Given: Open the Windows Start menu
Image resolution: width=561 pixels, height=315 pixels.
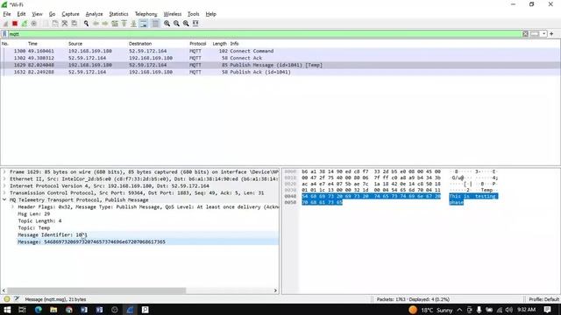Looking at the screenshot, I should point(7,310).
